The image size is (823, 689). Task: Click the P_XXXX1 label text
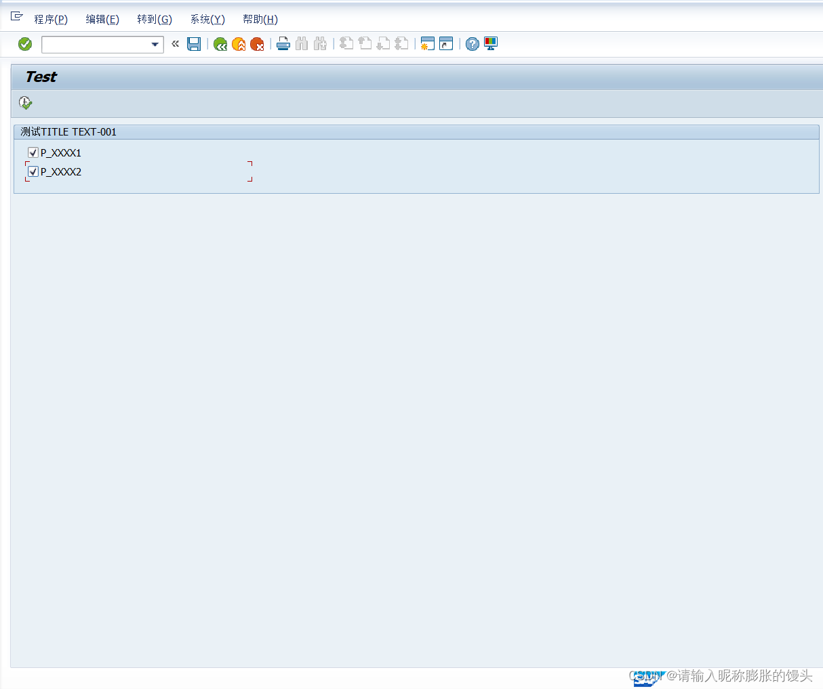click(61, 153)
